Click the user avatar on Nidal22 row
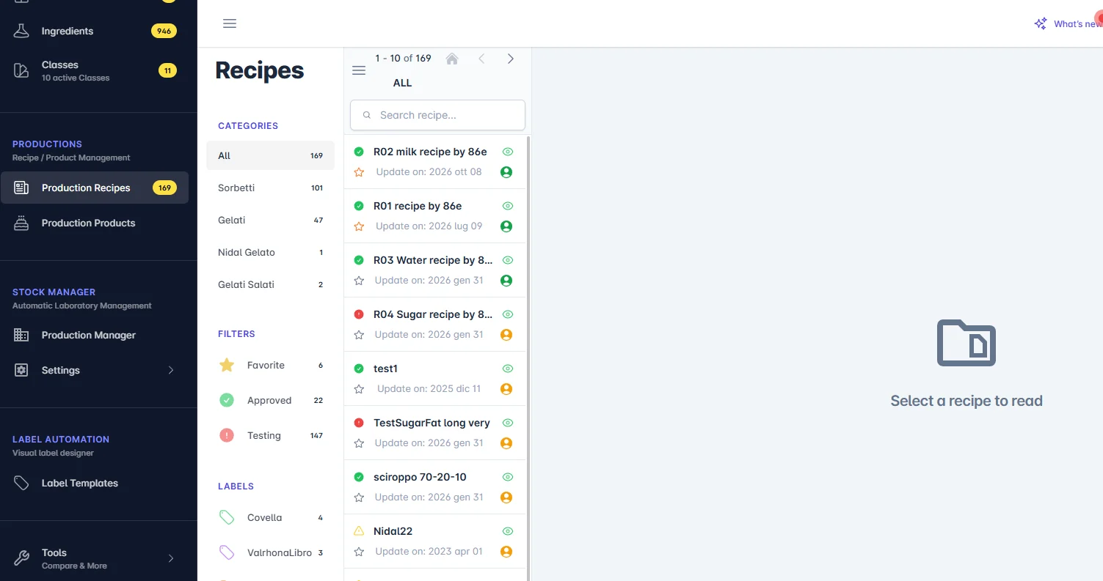This screenshot has width=1103, height=581. pos(506,552)
